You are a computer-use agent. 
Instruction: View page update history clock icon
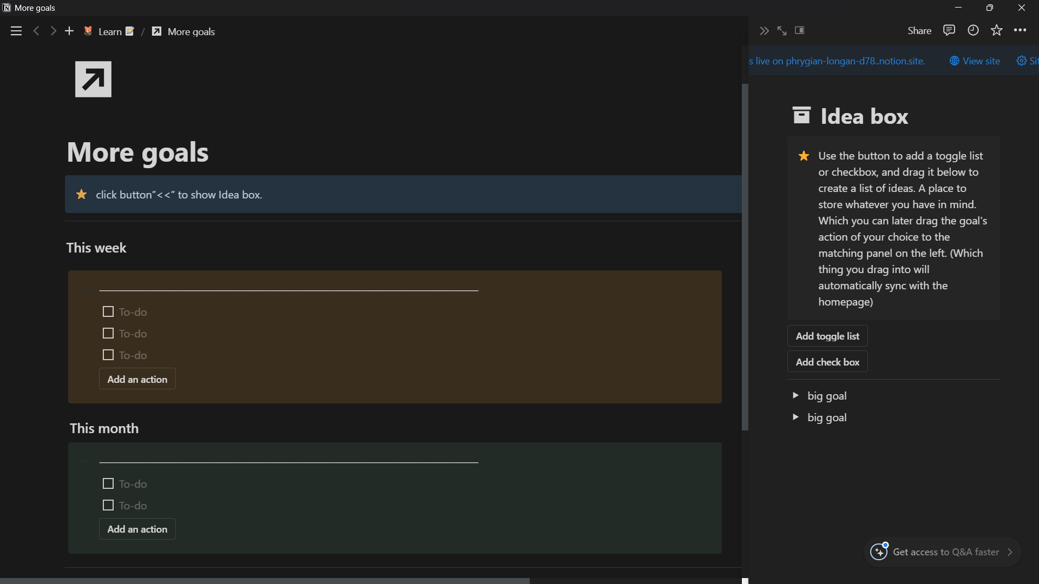[973, 30]
